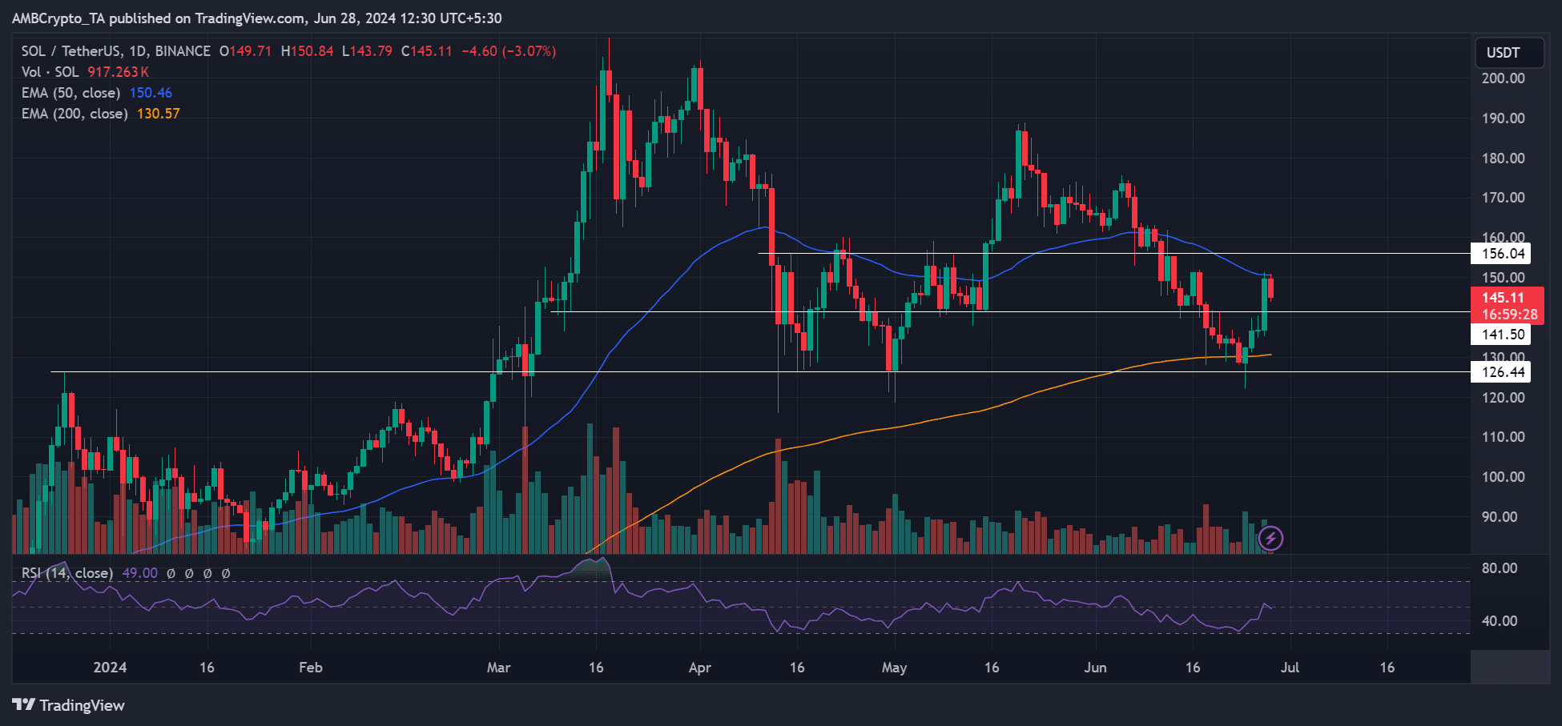1562x726 pixels.
Task: Click the 80.00 RSI axis label
Action: (1500, 568)
